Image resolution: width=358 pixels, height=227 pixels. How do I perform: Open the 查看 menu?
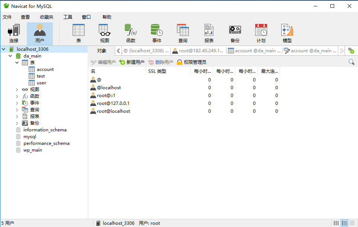pyautogui.click(x=25, y=17)
